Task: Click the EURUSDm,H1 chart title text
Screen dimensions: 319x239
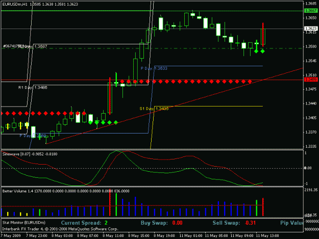Action: click(15, 4)
